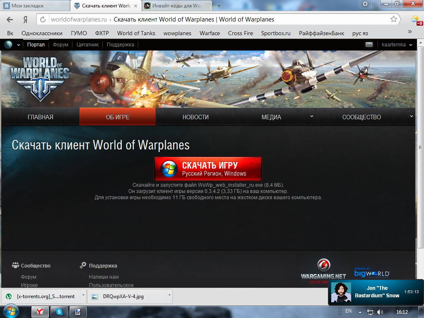Click the 'Напиши нам' support link

click(104, 277)
